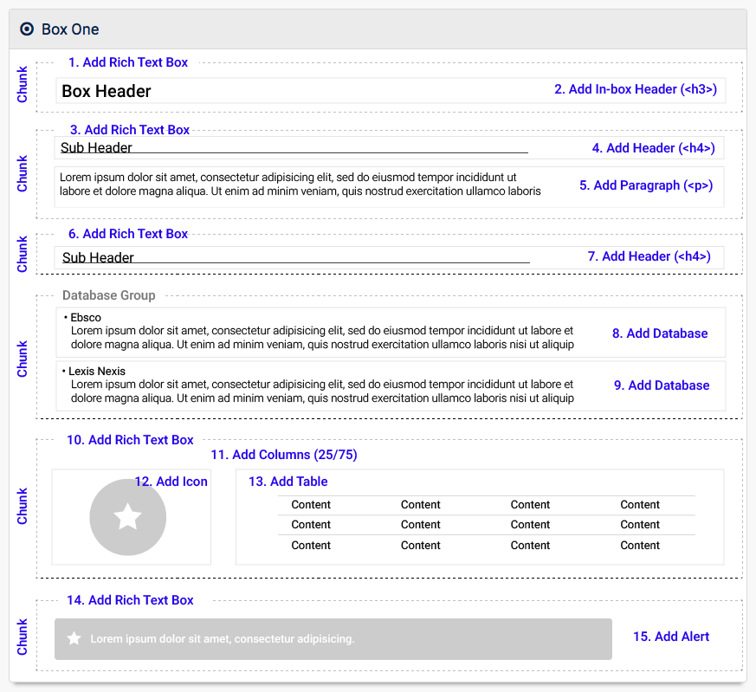Click "14. Add Rich Text Box" label
The height and width of the screenshot is (692, 756).
(x=130, y=600)
